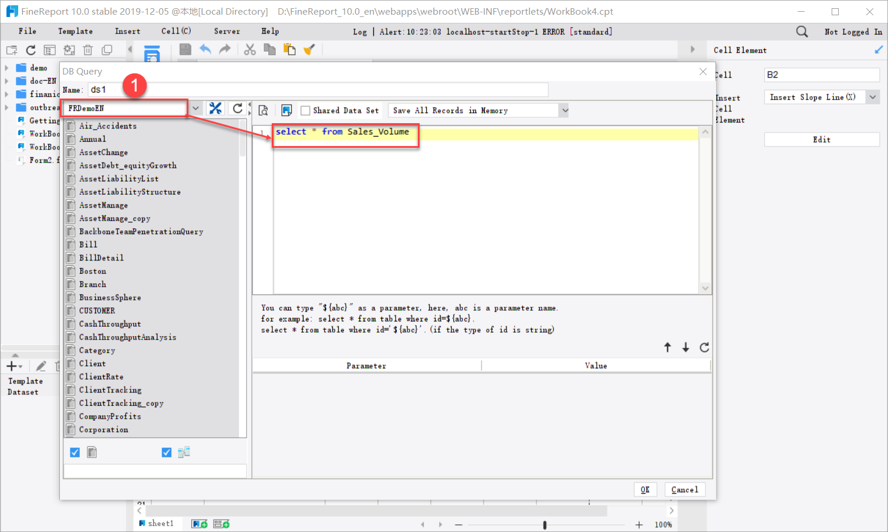Click the table icon beside Air_Accidents dataset
Viewport: 888px width, 532px height.
pos(70,126)
